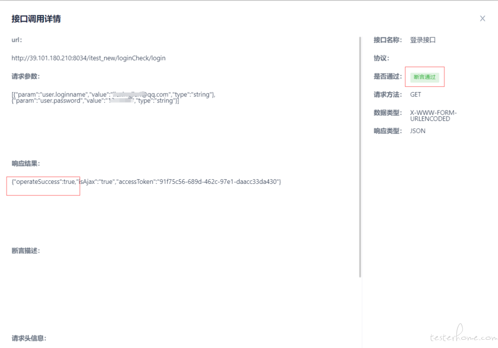Select the url: field label

17,40
